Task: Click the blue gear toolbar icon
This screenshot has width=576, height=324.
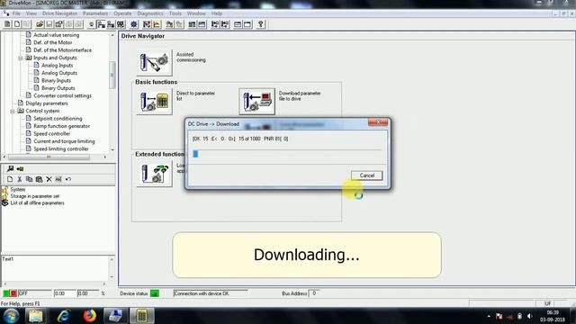Action: (134, 24)
